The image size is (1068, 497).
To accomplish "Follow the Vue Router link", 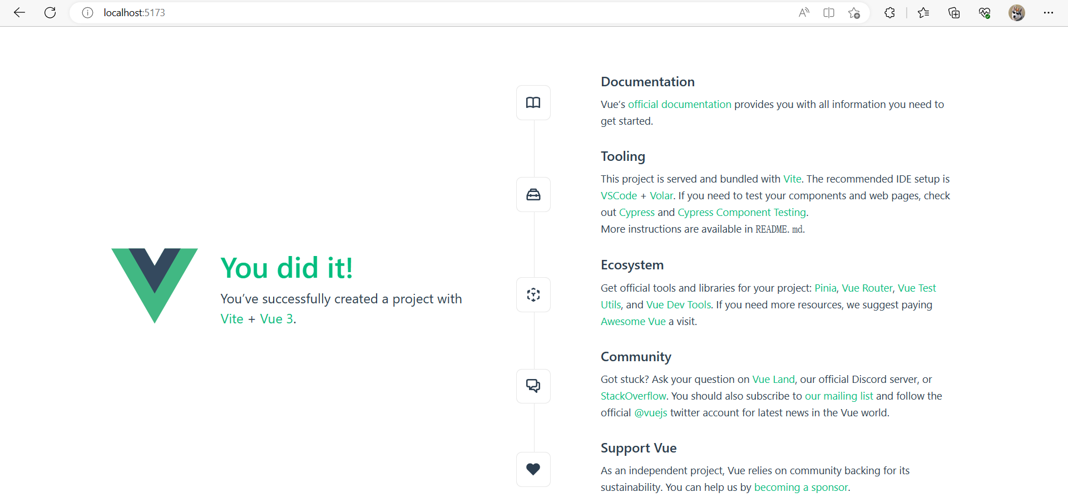I will (x=867, y=288).
